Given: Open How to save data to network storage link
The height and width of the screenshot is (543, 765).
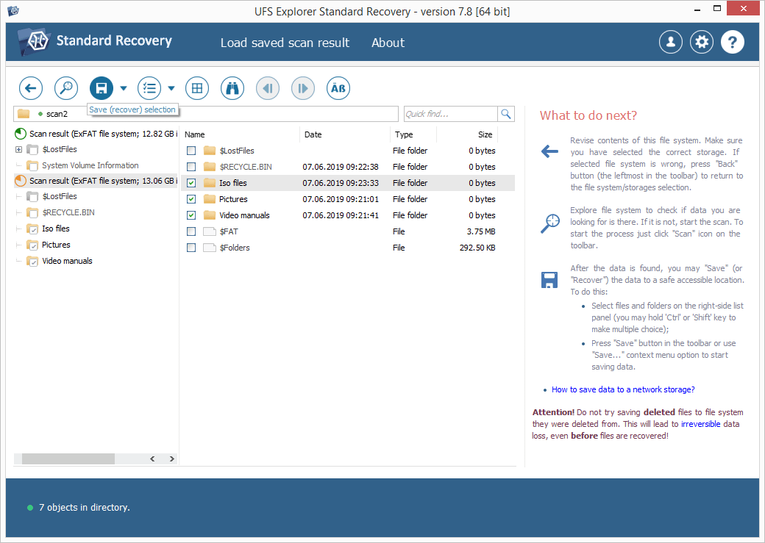Looking at the screenshot, I should click(623, 389).
